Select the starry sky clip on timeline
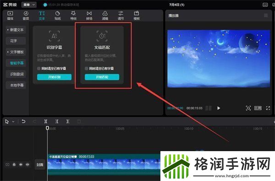This screenshot has height=181, width=275. 104,164
